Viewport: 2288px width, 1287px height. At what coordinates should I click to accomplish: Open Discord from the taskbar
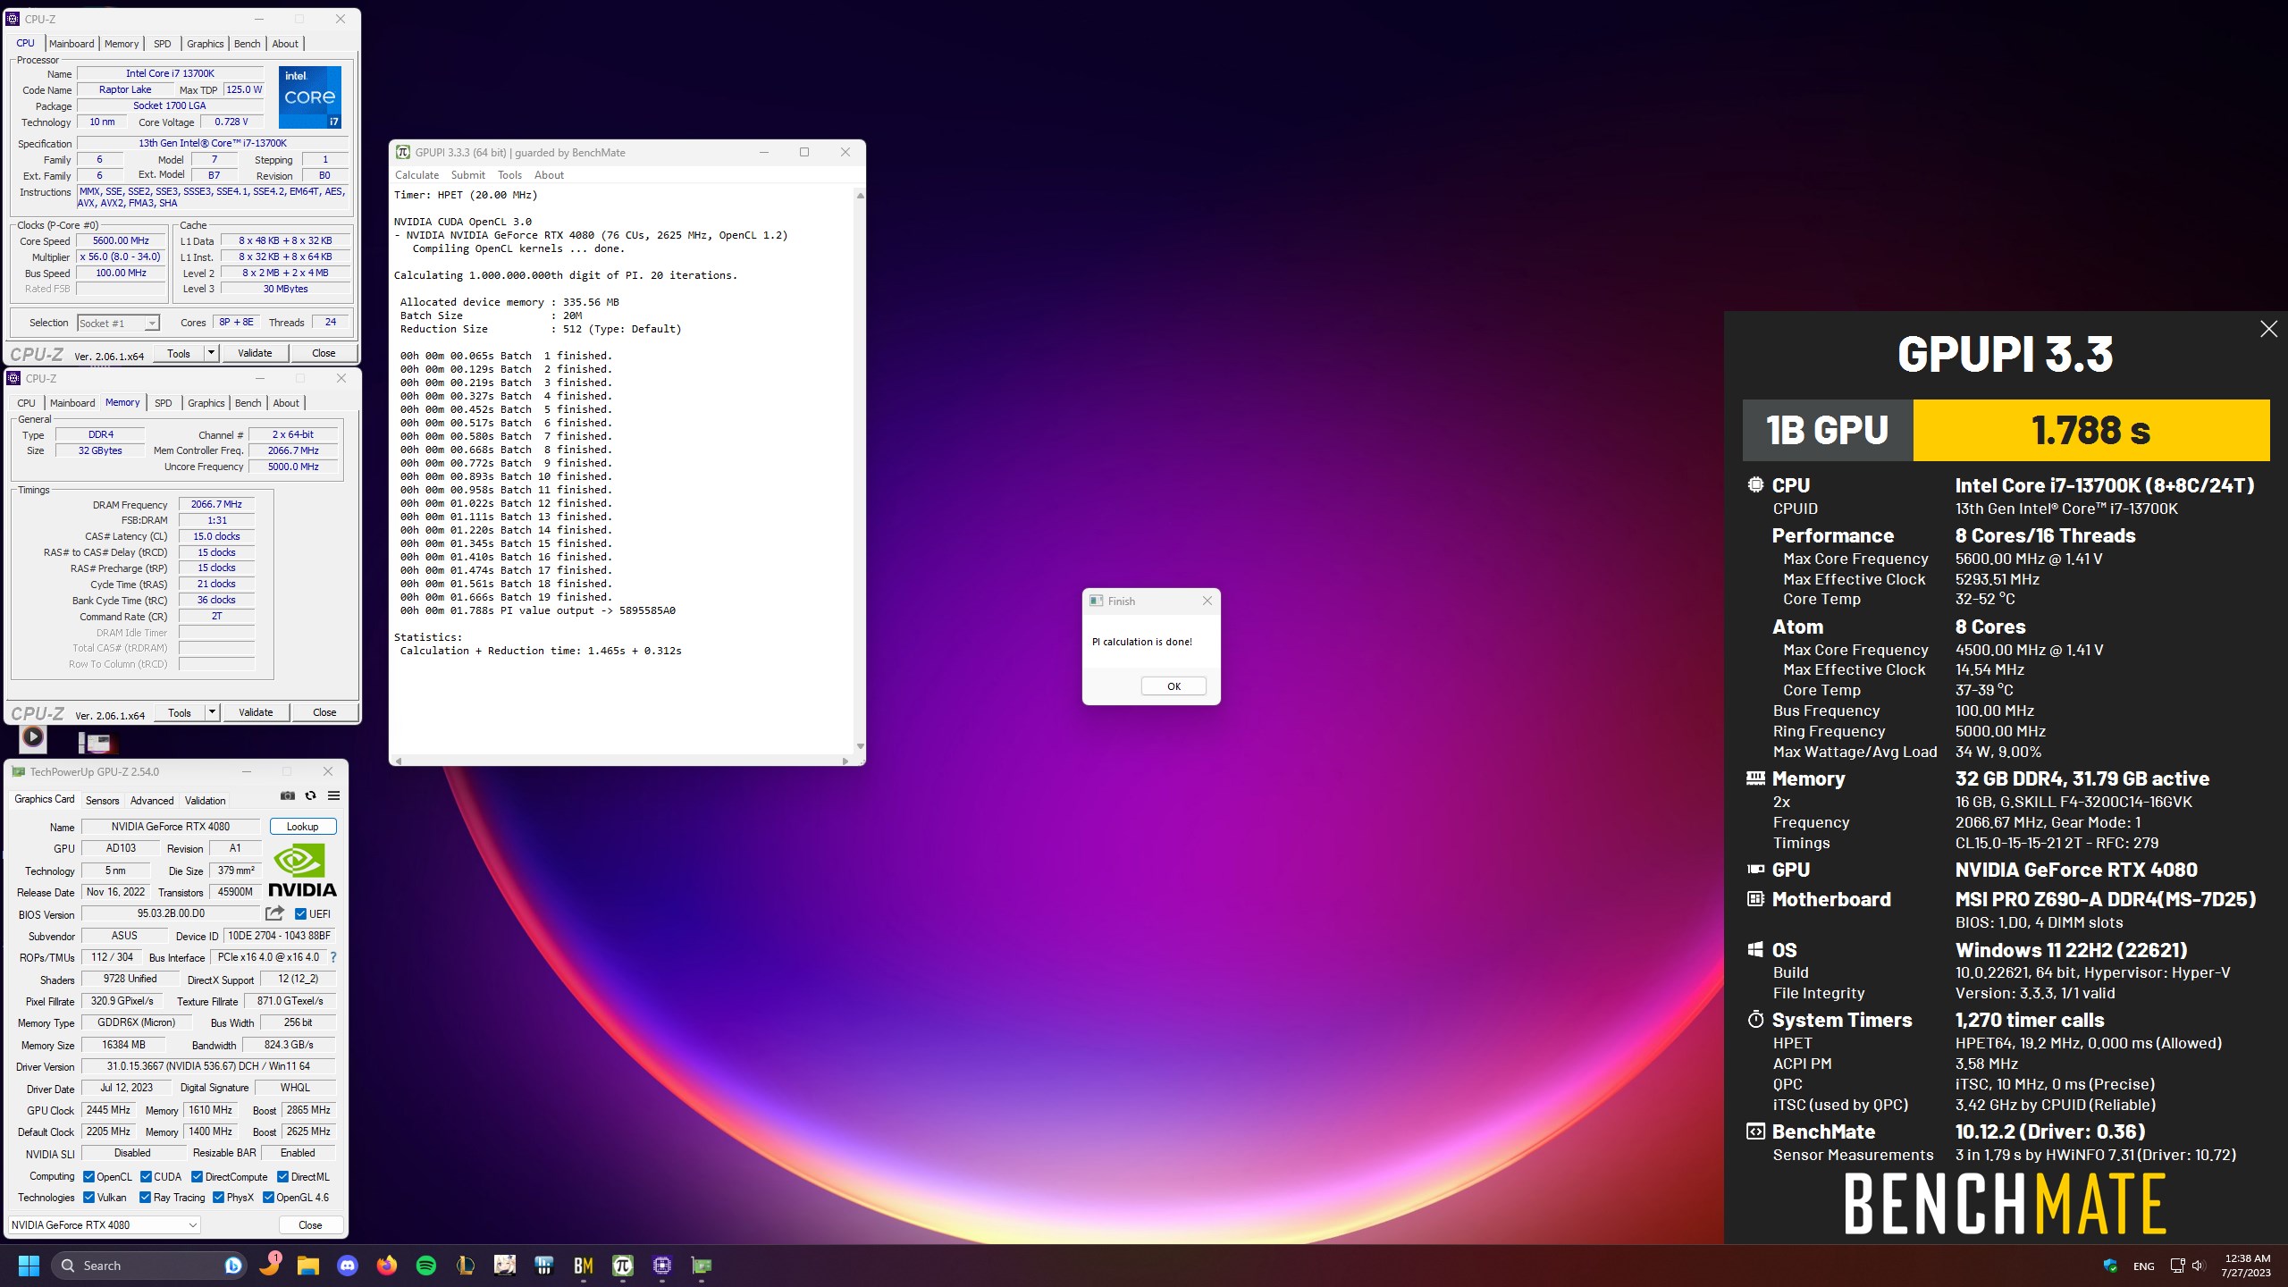pyautogui.click(x=348, y=1266)
